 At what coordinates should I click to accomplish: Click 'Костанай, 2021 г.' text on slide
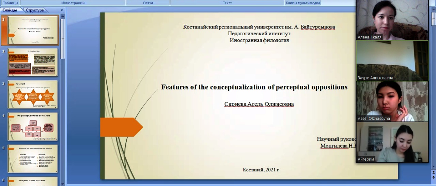click(x=261, y=170)
